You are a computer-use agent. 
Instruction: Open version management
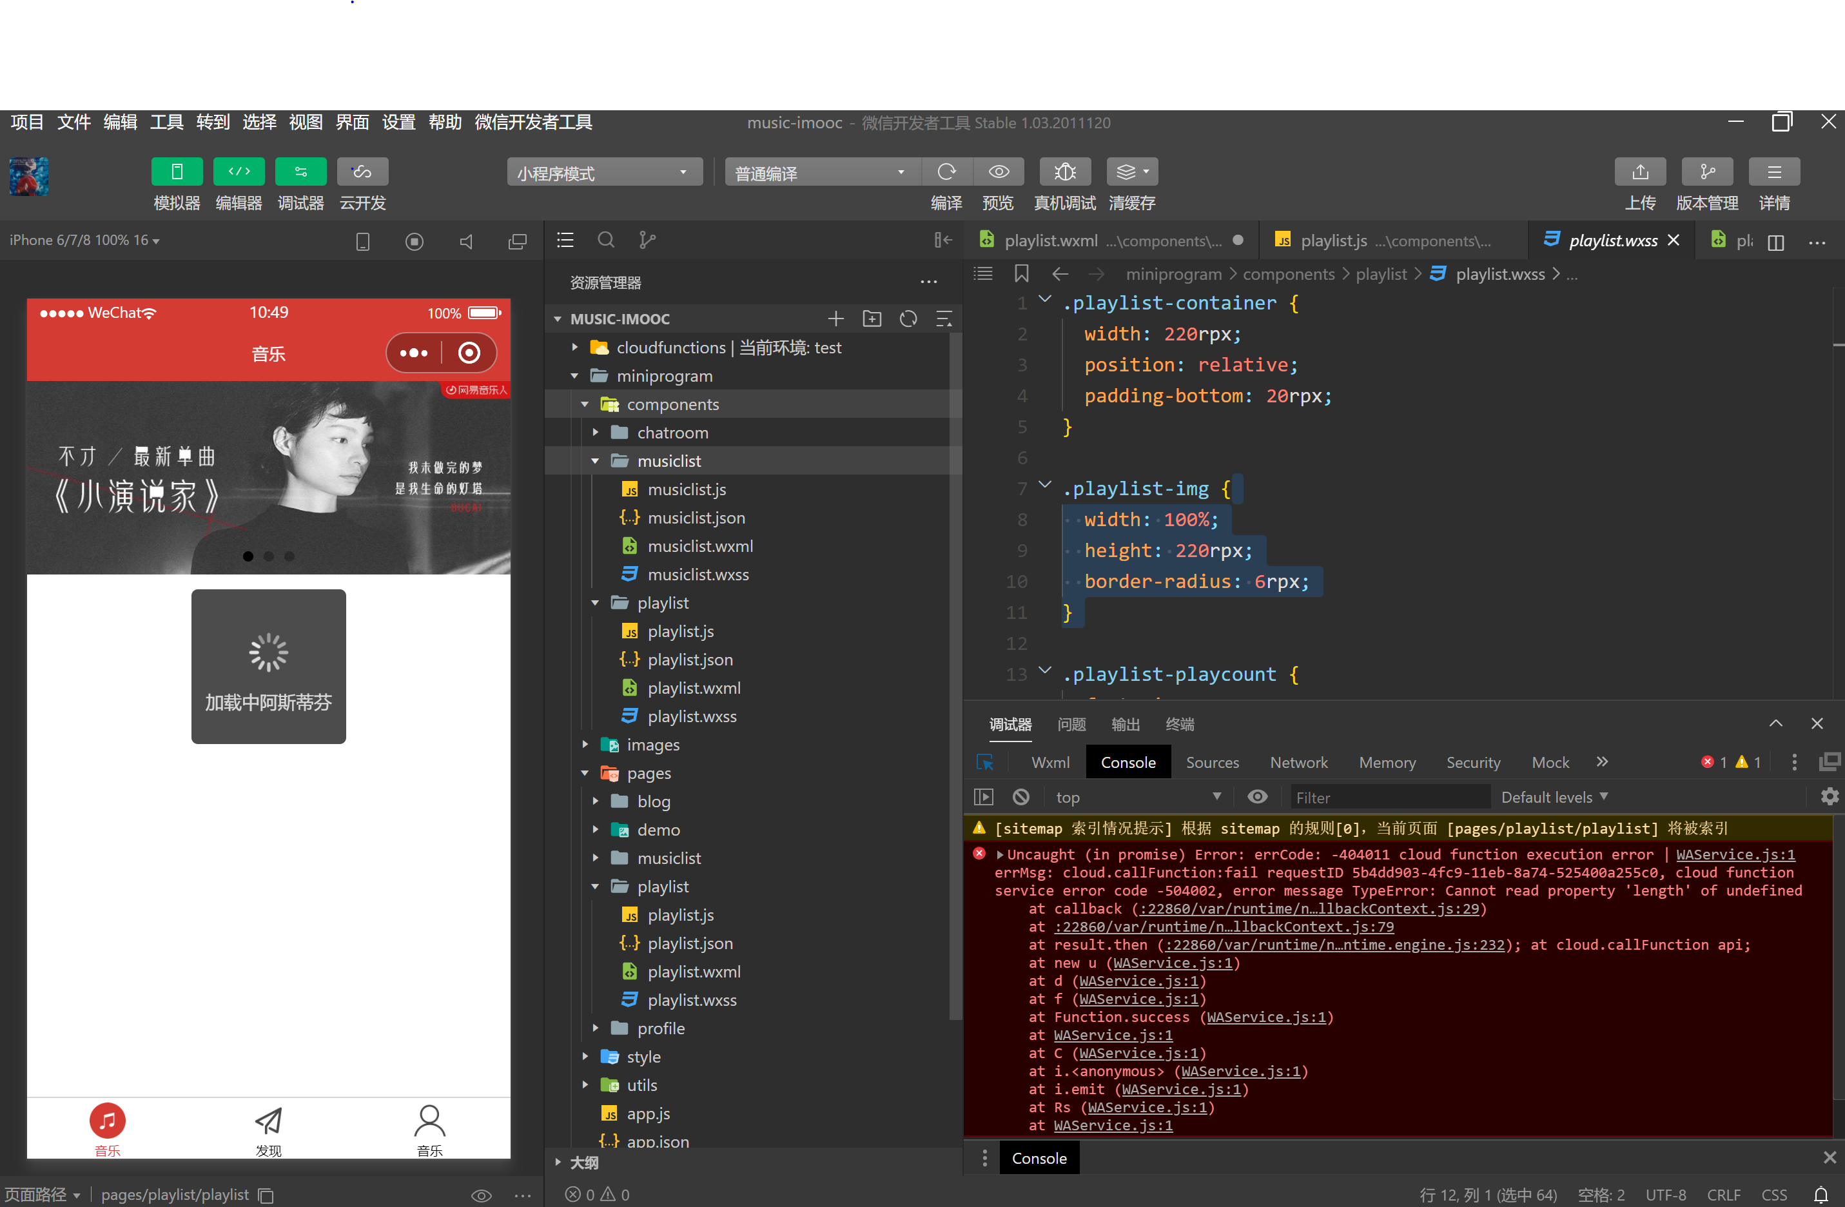pos(1707,172)
